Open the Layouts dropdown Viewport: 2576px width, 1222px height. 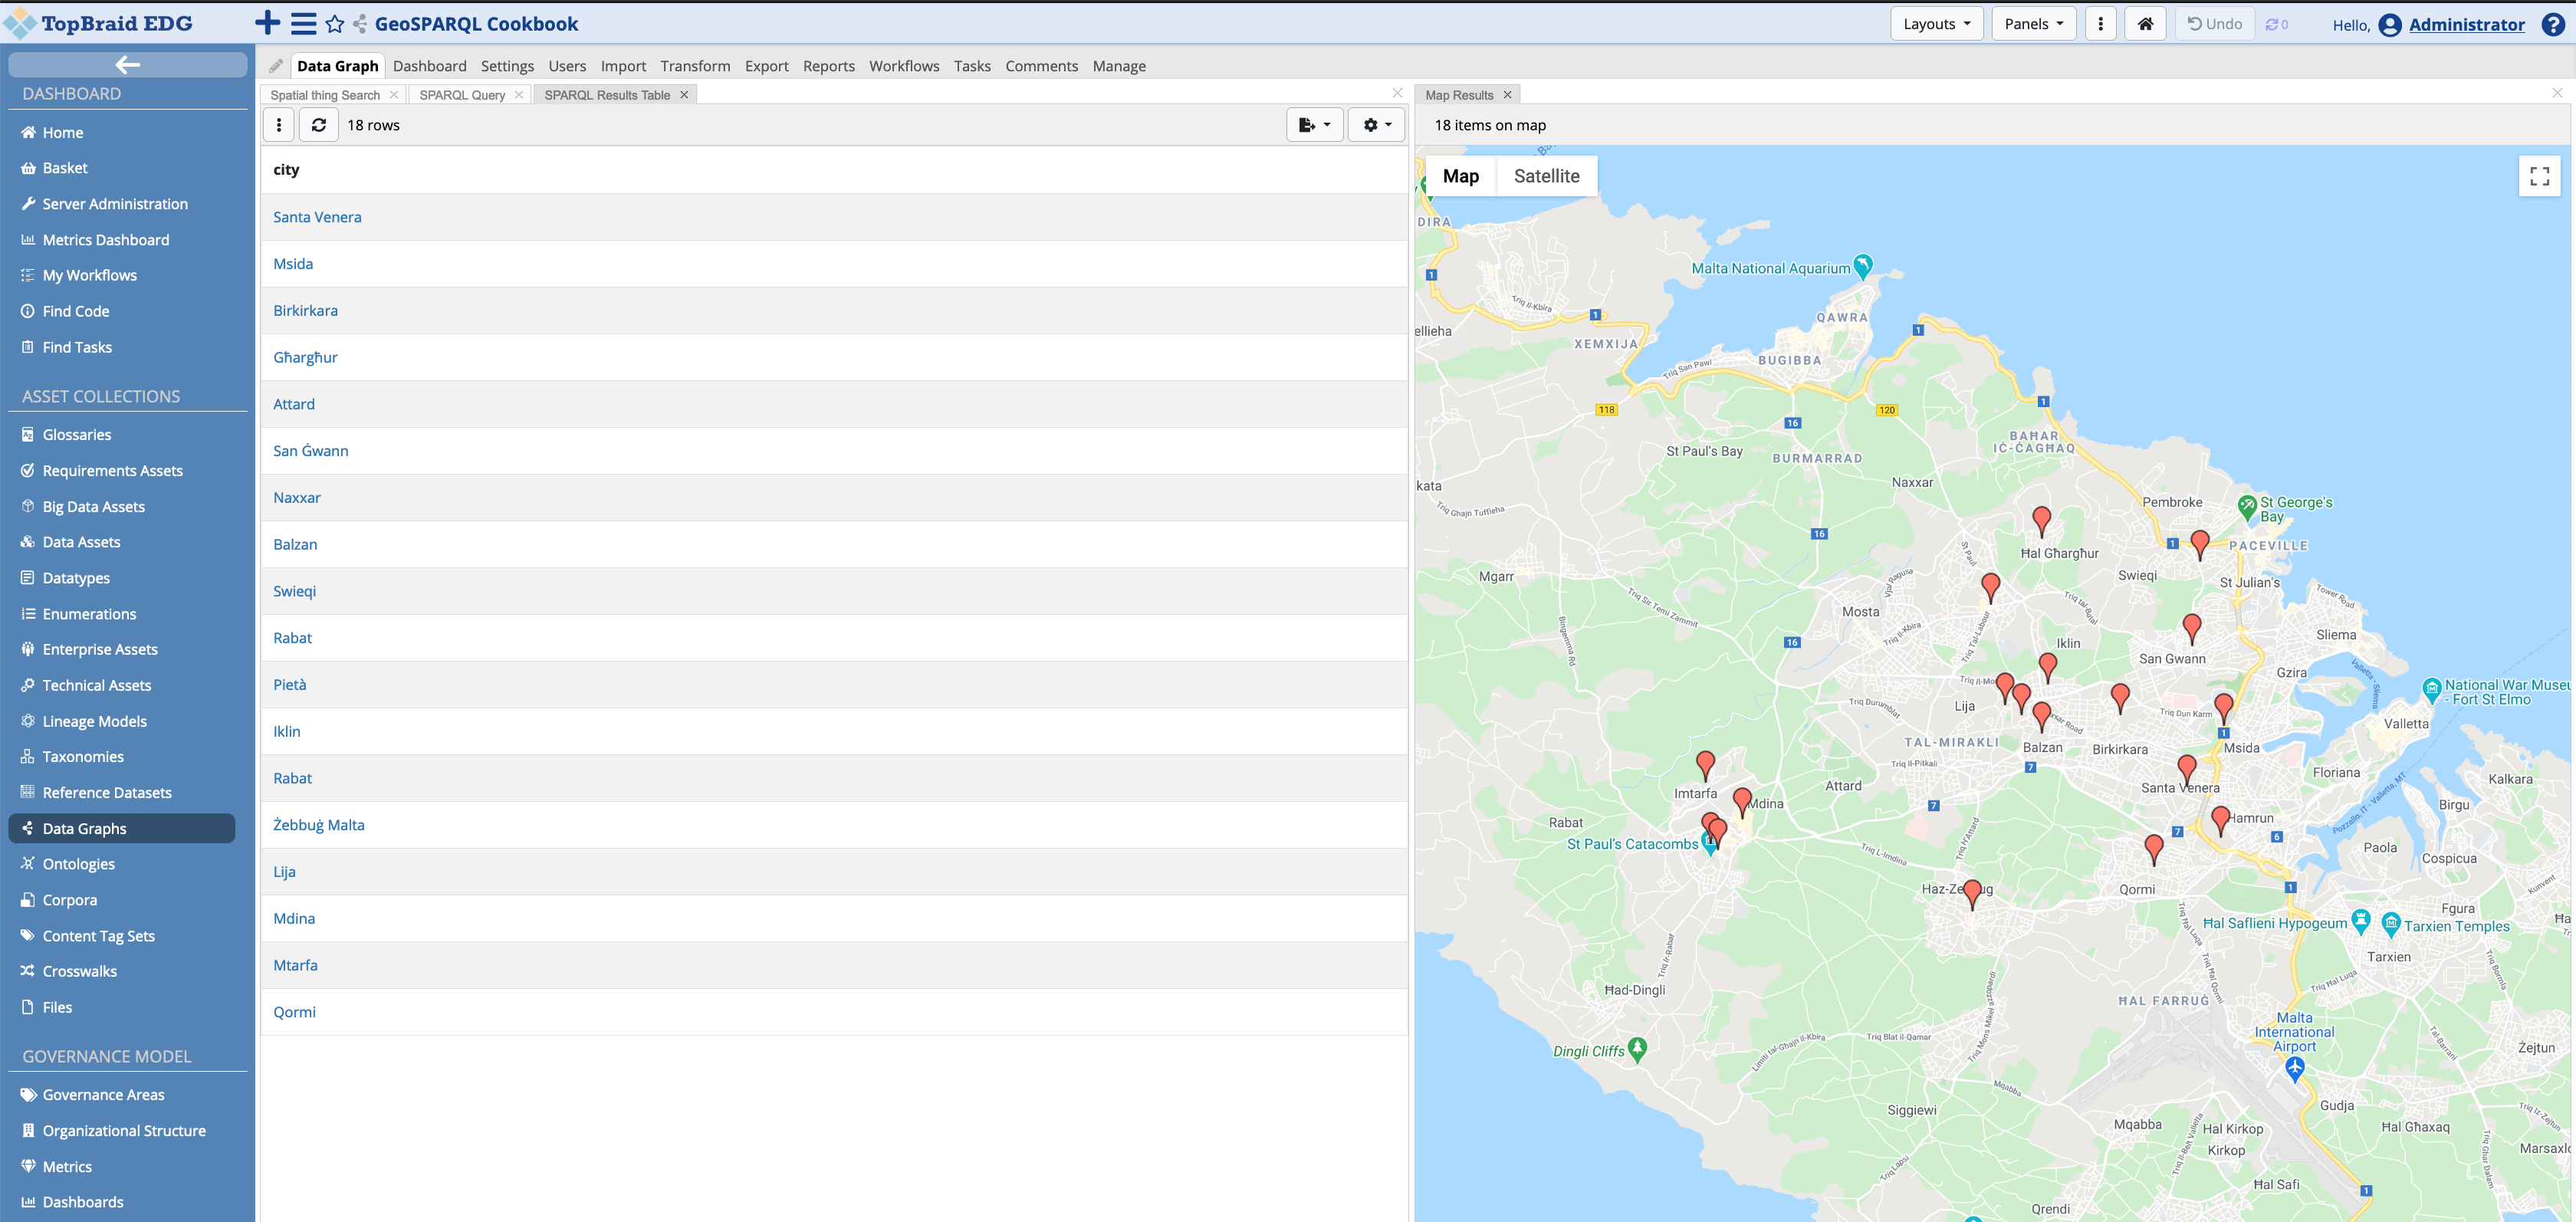click(x=1935, y=23)
